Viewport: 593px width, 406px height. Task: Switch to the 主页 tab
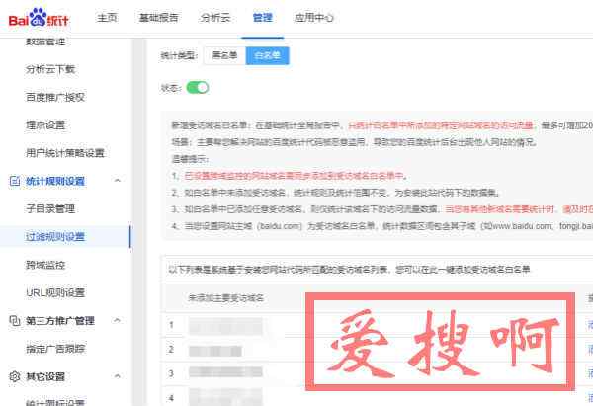108,18
